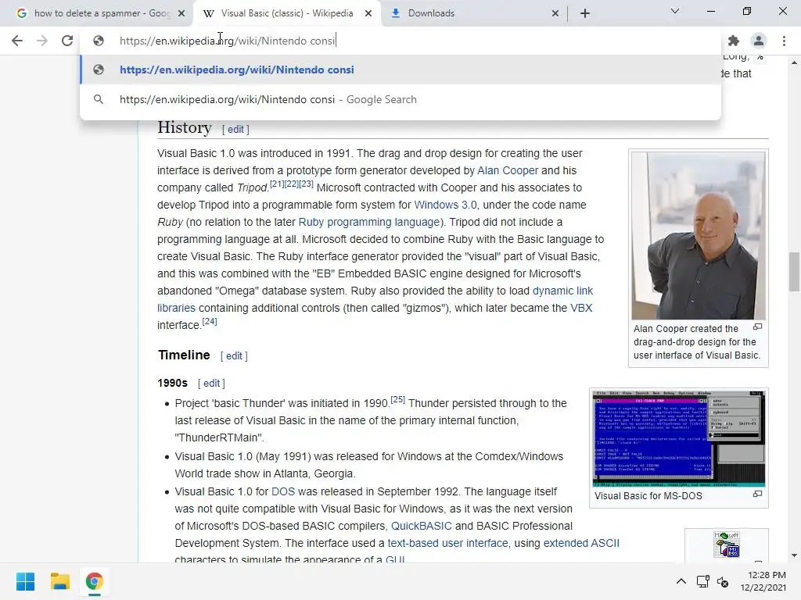Viewport: 801px width, 600px height.
Task: Open the VBX link
Action: (581, 308)
